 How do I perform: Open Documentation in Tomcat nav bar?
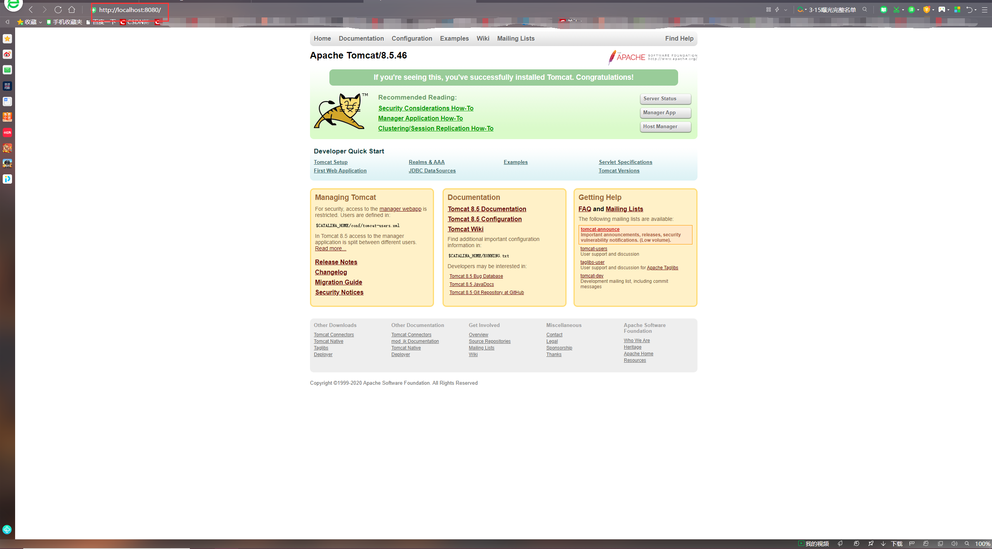click(361, 38)
